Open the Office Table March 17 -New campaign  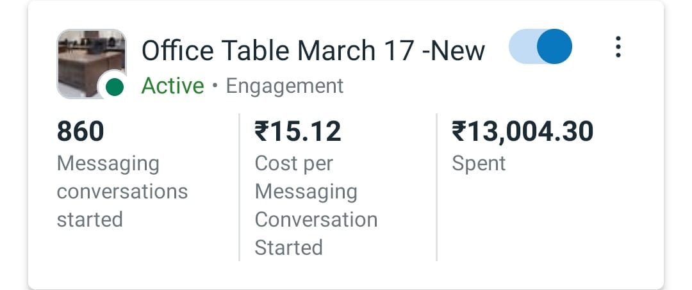click(x=313, y=50)
